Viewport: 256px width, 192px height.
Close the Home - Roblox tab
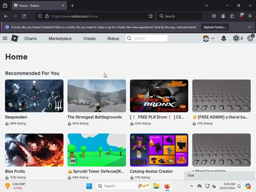(63, 6)
